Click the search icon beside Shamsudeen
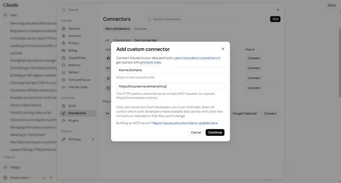Screen dimensions: 341x183 pyautogui.click(x=51, y=178)
